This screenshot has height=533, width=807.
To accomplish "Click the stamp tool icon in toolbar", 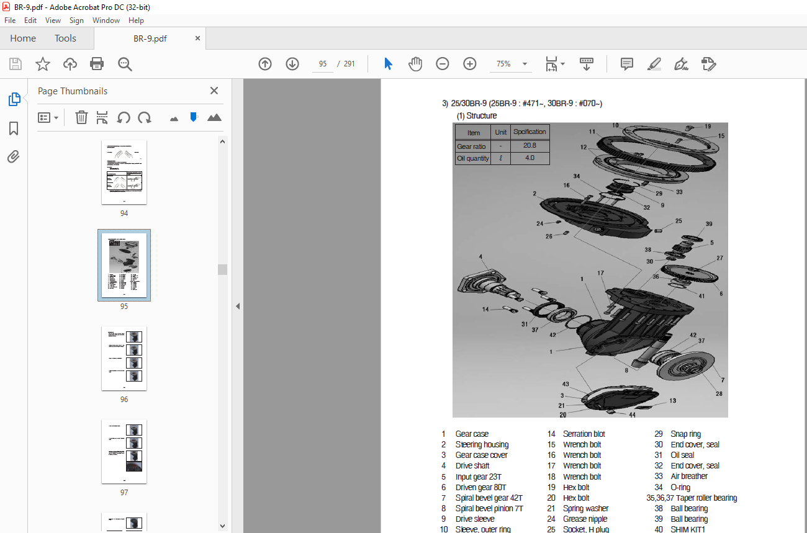I will pos(708,64).
